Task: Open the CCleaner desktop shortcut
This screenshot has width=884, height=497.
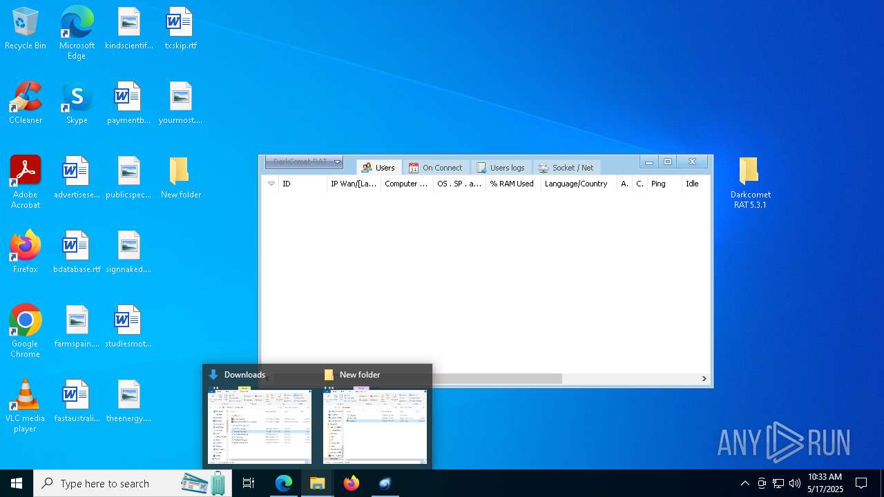Action: pyautogui.click(x=26, y=104)
